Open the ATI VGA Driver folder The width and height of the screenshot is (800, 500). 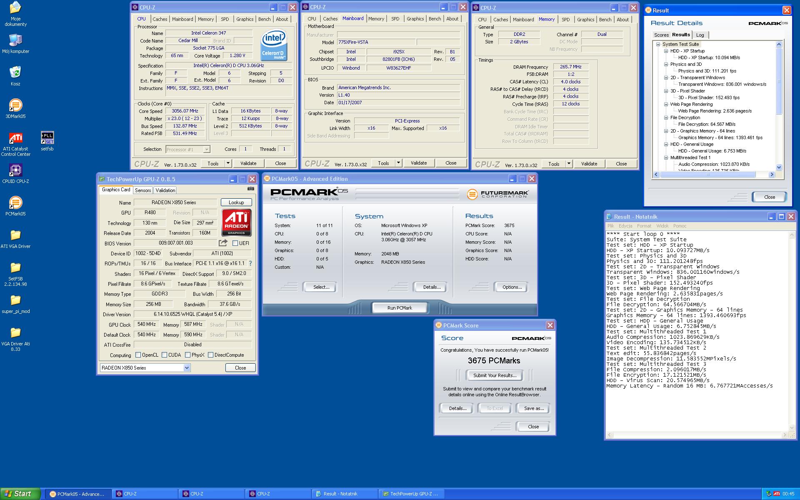[15, 238]
